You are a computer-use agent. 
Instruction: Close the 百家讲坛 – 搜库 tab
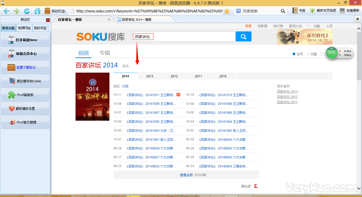pos(109,20)
